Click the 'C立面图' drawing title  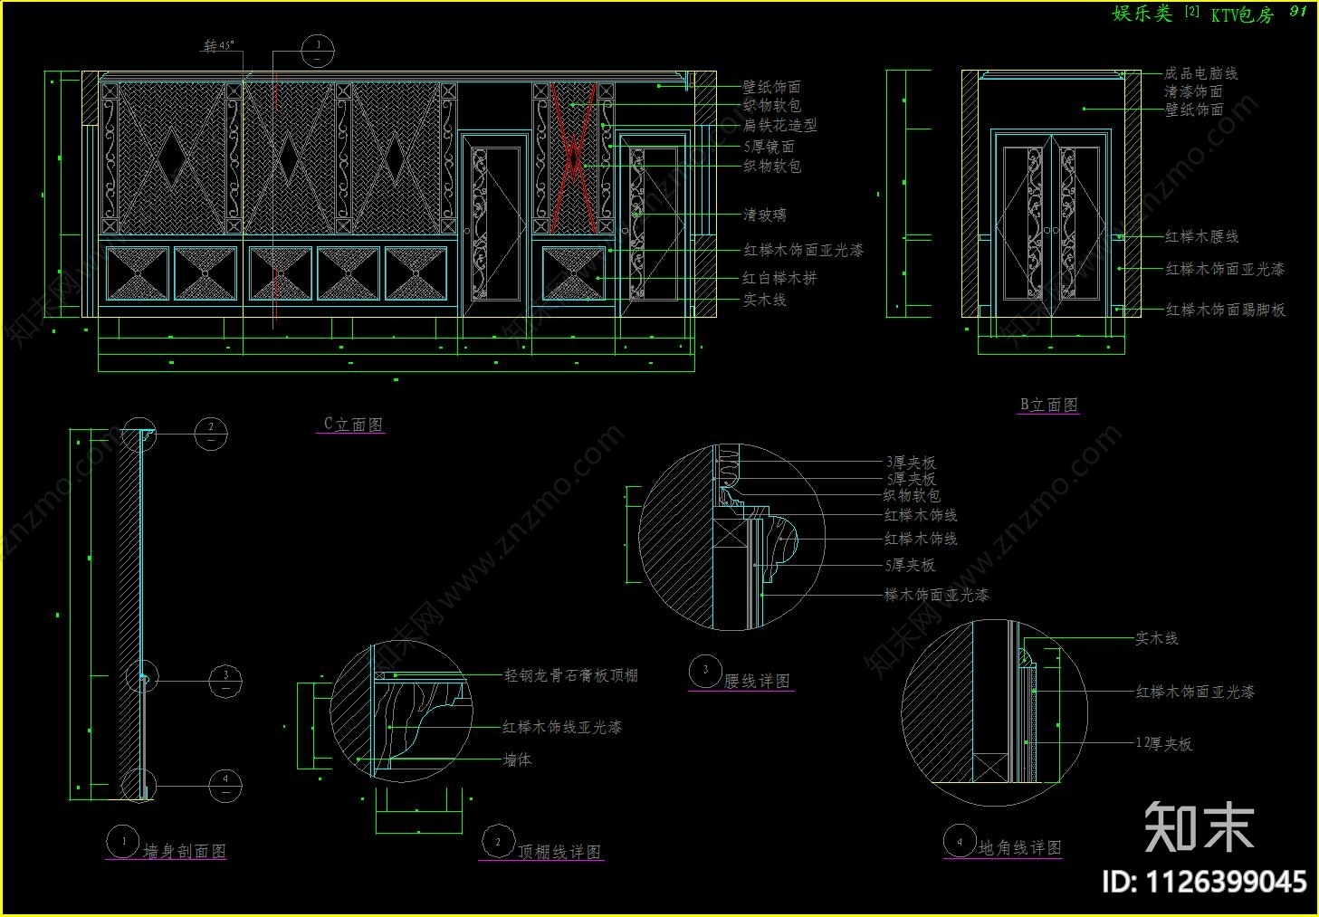(353, 424)
